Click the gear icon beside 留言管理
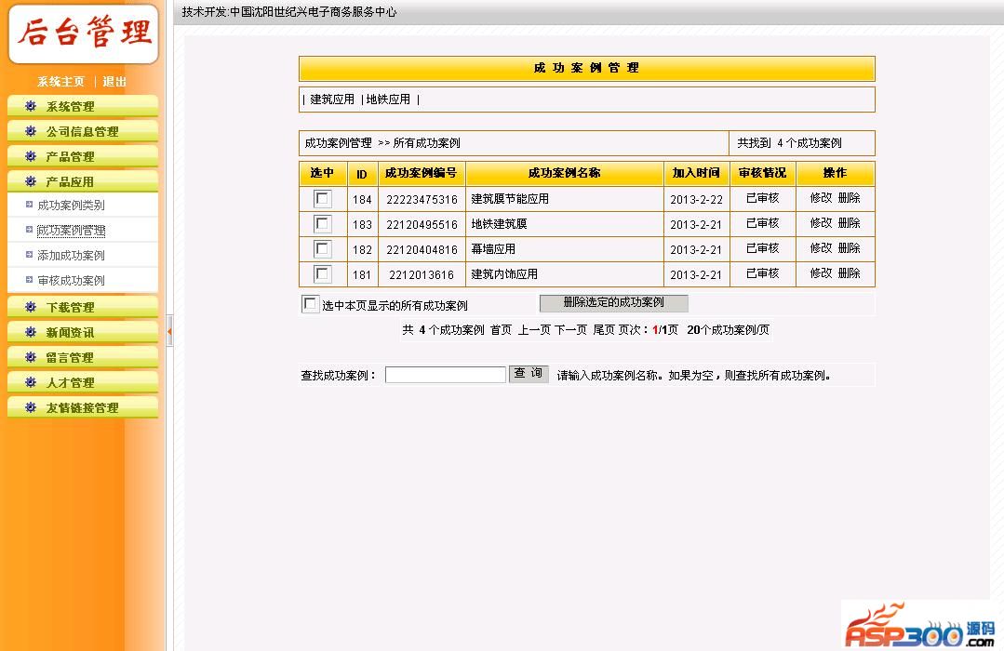Viewport: 1004px width, 651px height. tap(31, 357)
